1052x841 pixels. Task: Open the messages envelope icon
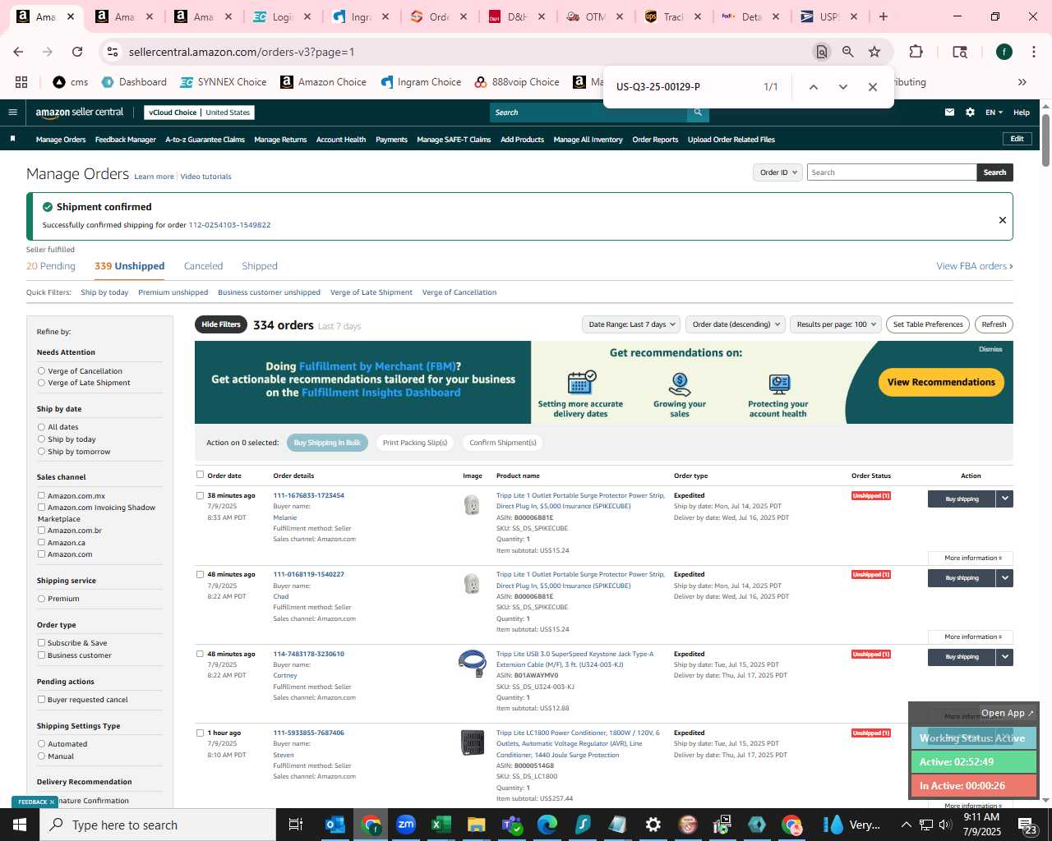(949, 113)
